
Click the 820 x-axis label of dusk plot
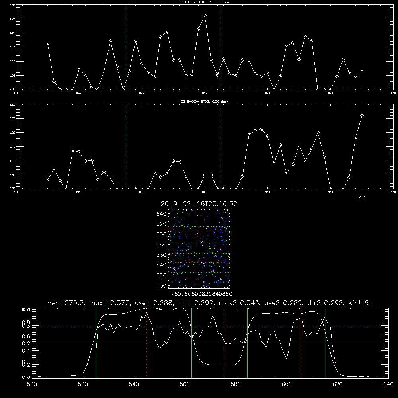coord(79,192)
